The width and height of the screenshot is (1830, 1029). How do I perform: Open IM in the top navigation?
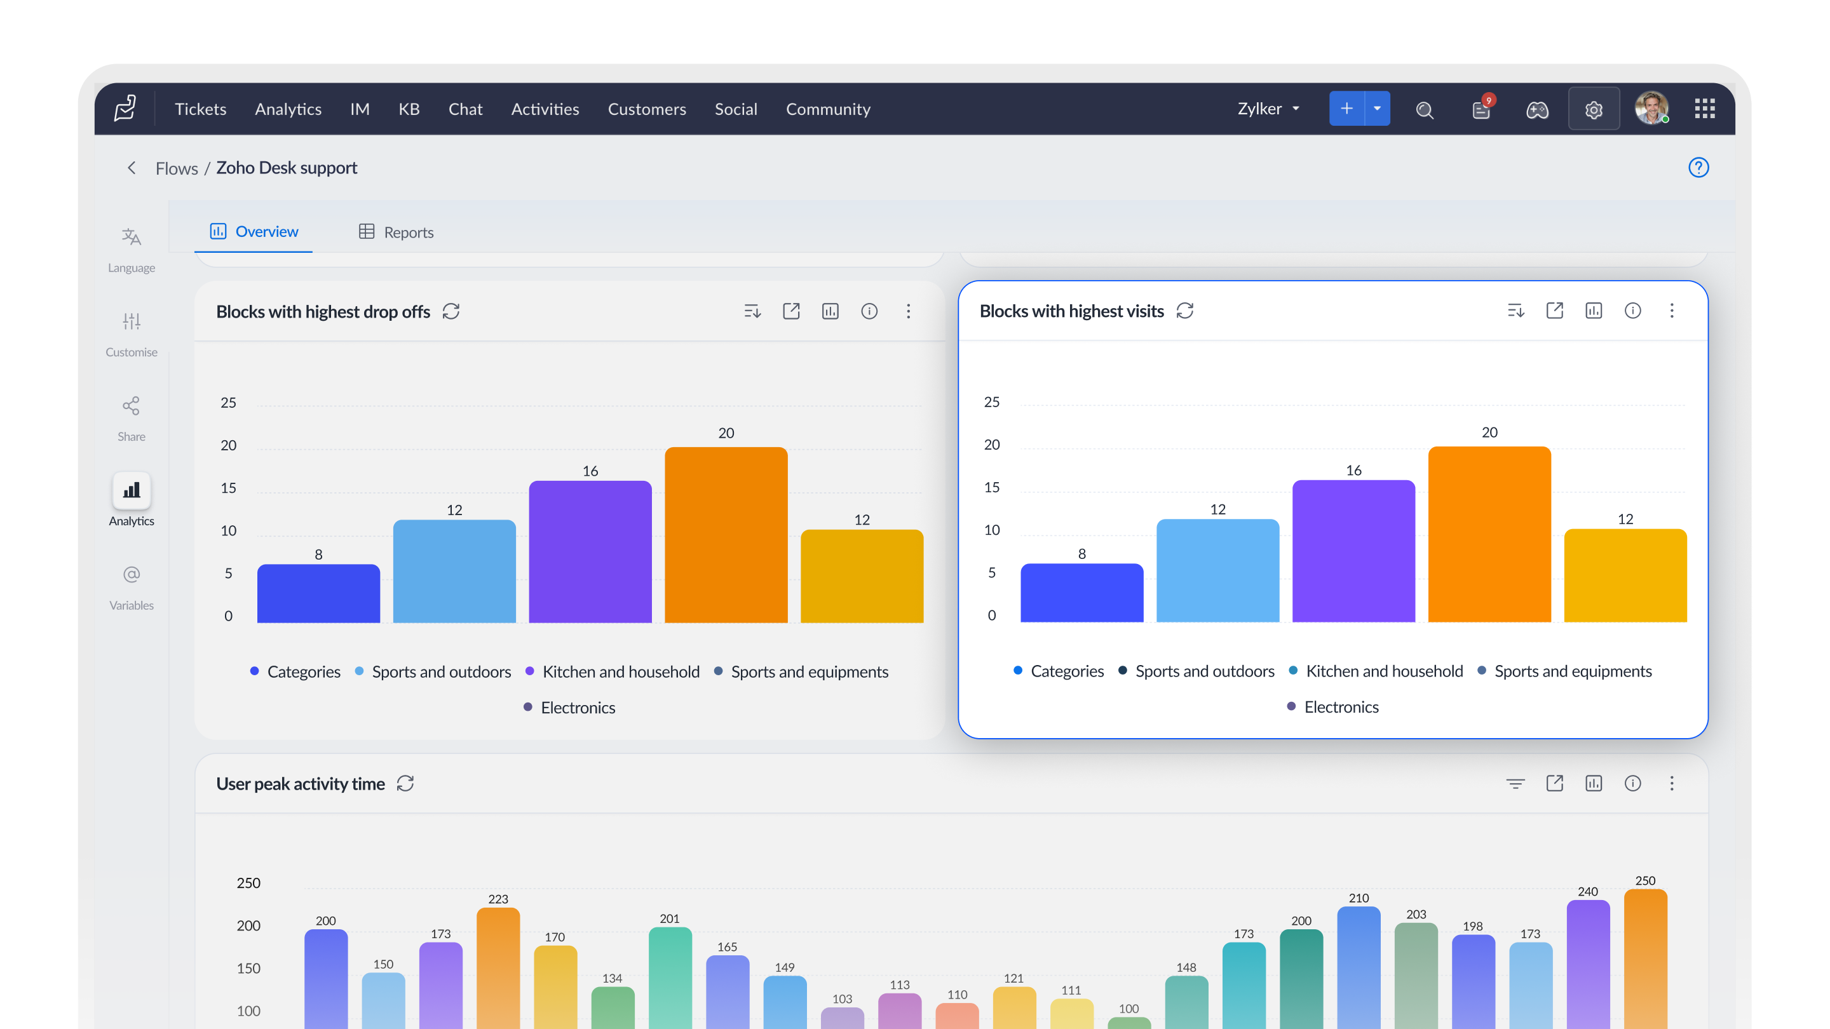(x=360, y=109)
